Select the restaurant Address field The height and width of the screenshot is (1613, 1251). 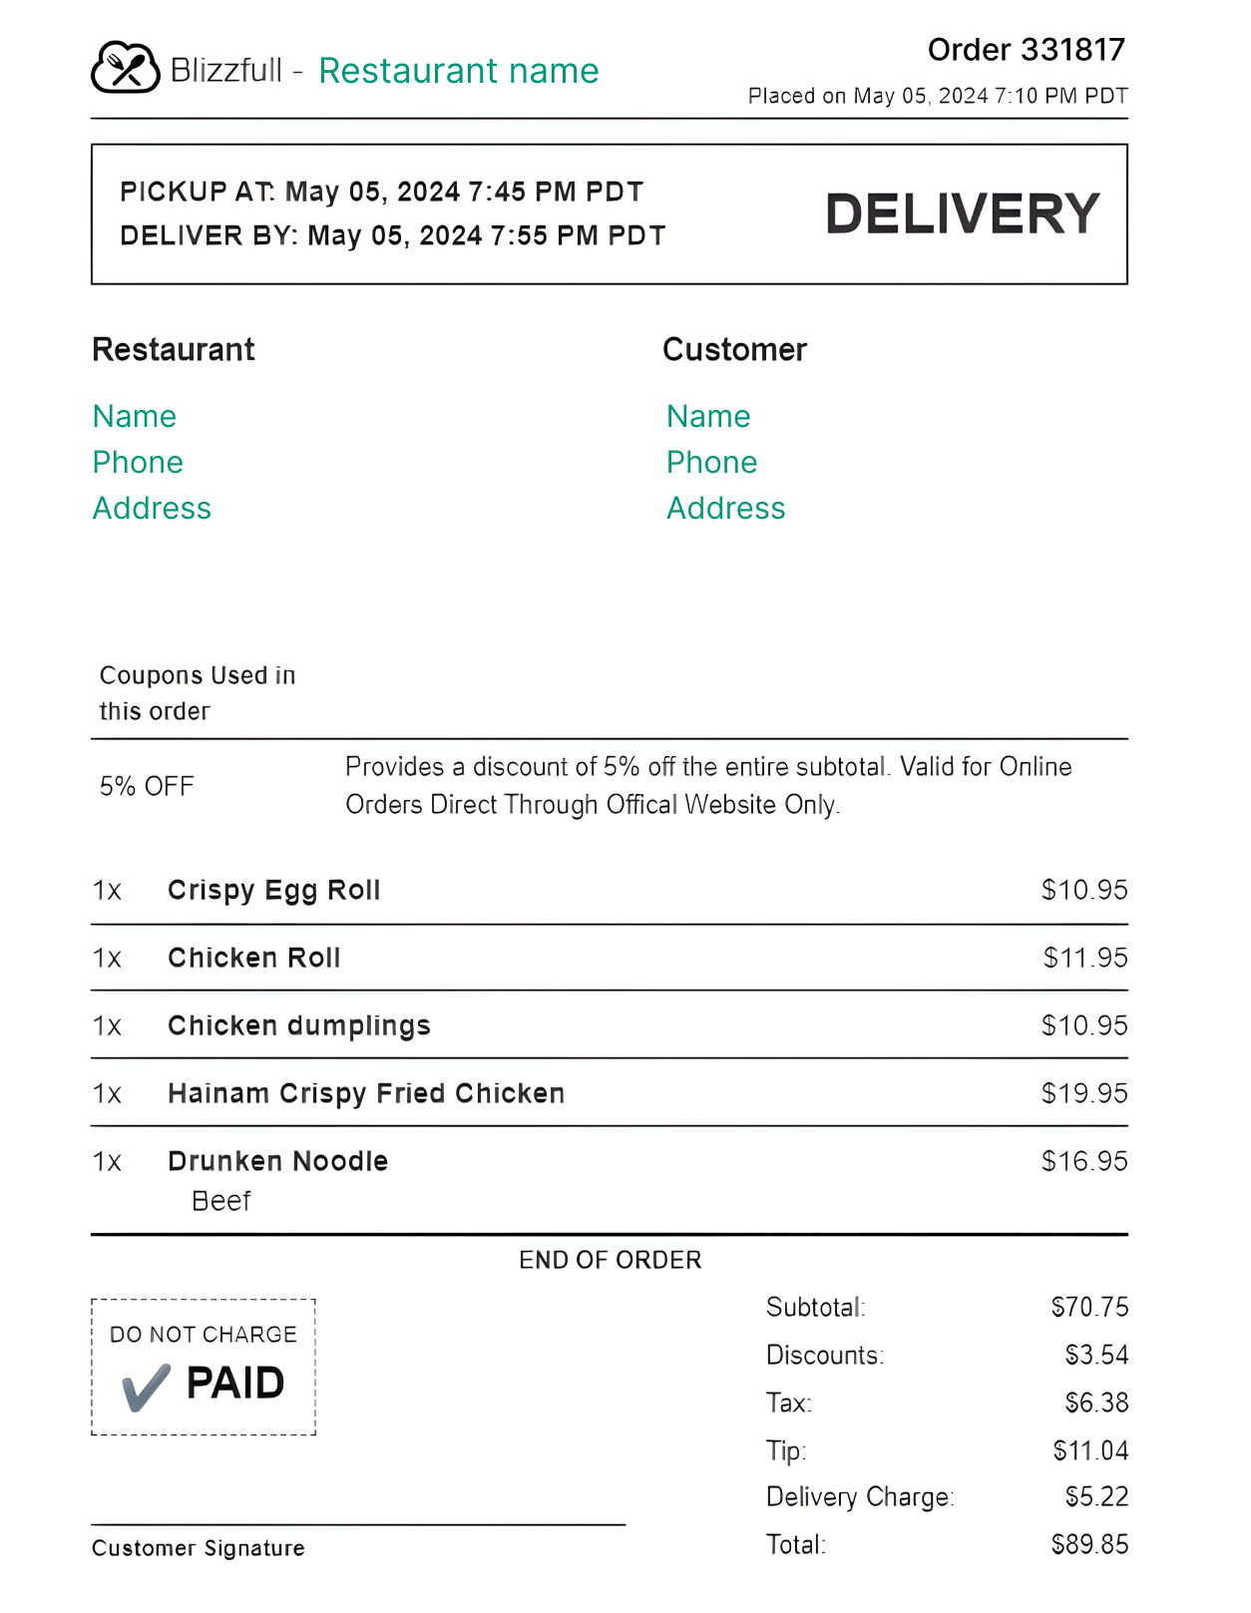(x=152, y=508)
